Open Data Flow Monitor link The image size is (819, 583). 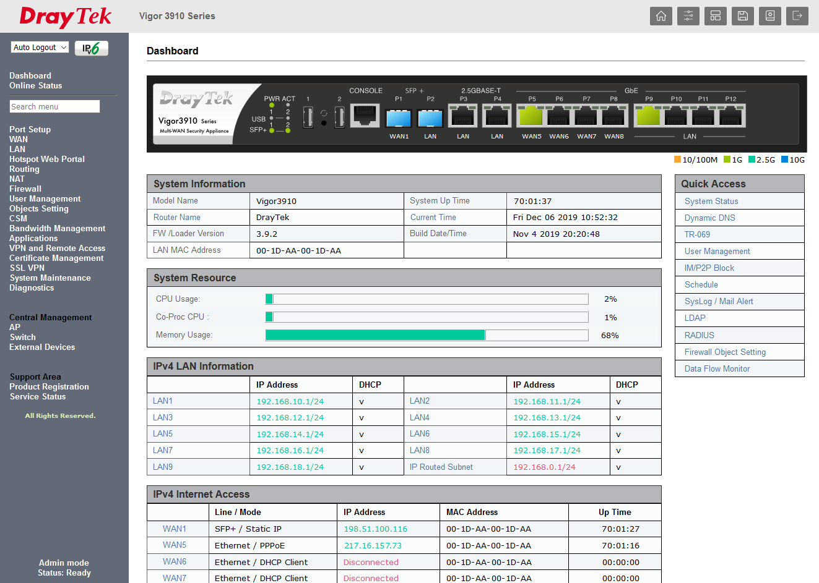[717, 369]
